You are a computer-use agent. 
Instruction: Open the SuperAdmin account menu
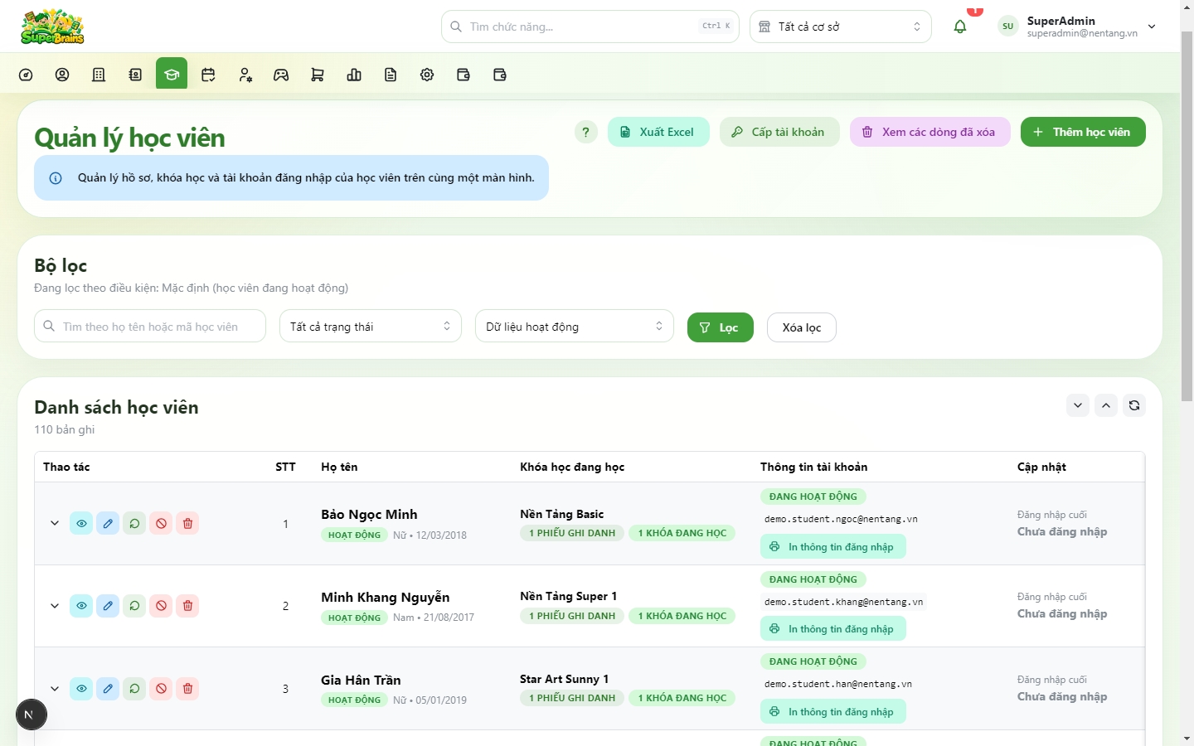tap(1078, 27)
